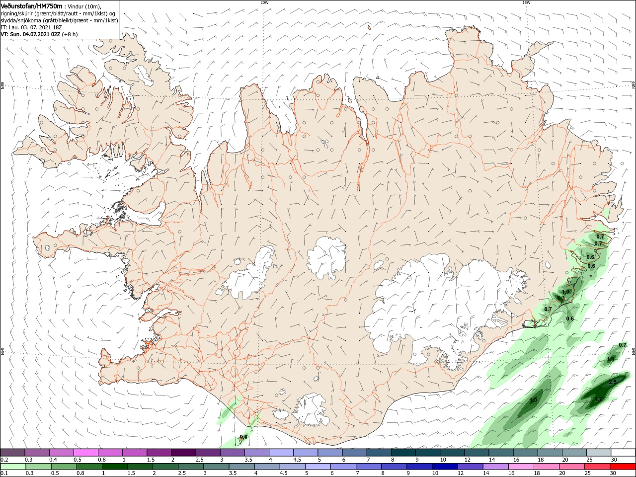Select the pale grey 25 swatch, upper legend
Screen dimensions: 636x477
(599, 453)
